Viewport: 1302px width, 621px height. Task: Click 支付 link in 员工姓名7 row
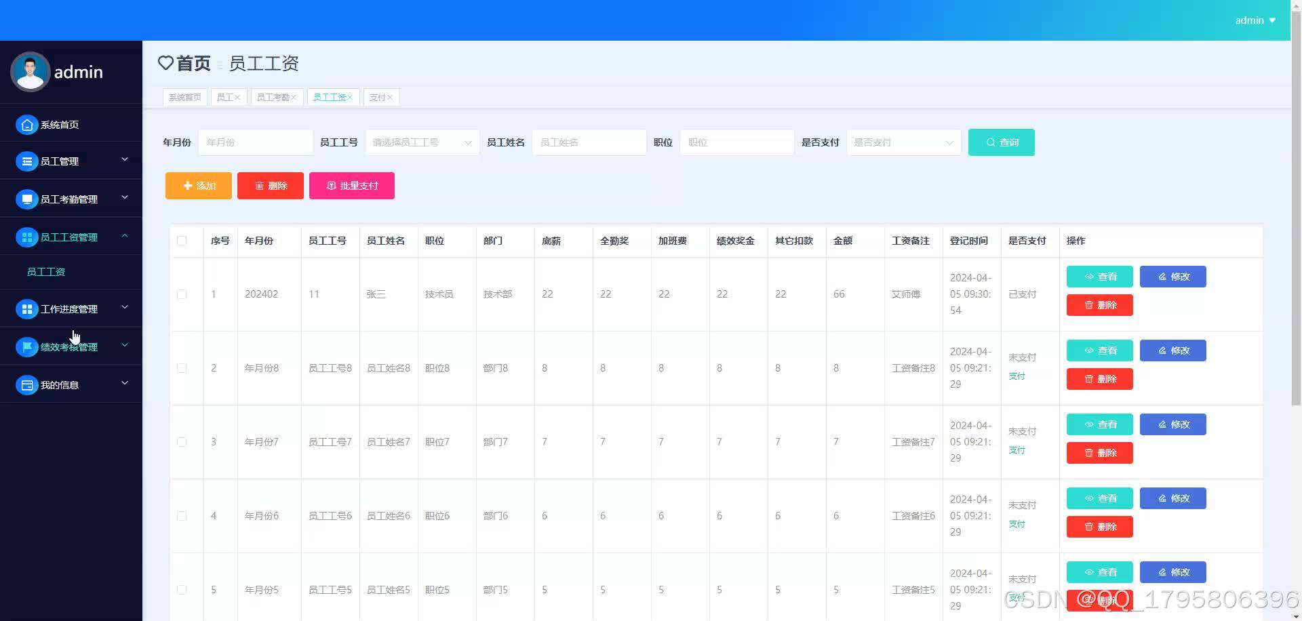click(x=1017, y=450)
